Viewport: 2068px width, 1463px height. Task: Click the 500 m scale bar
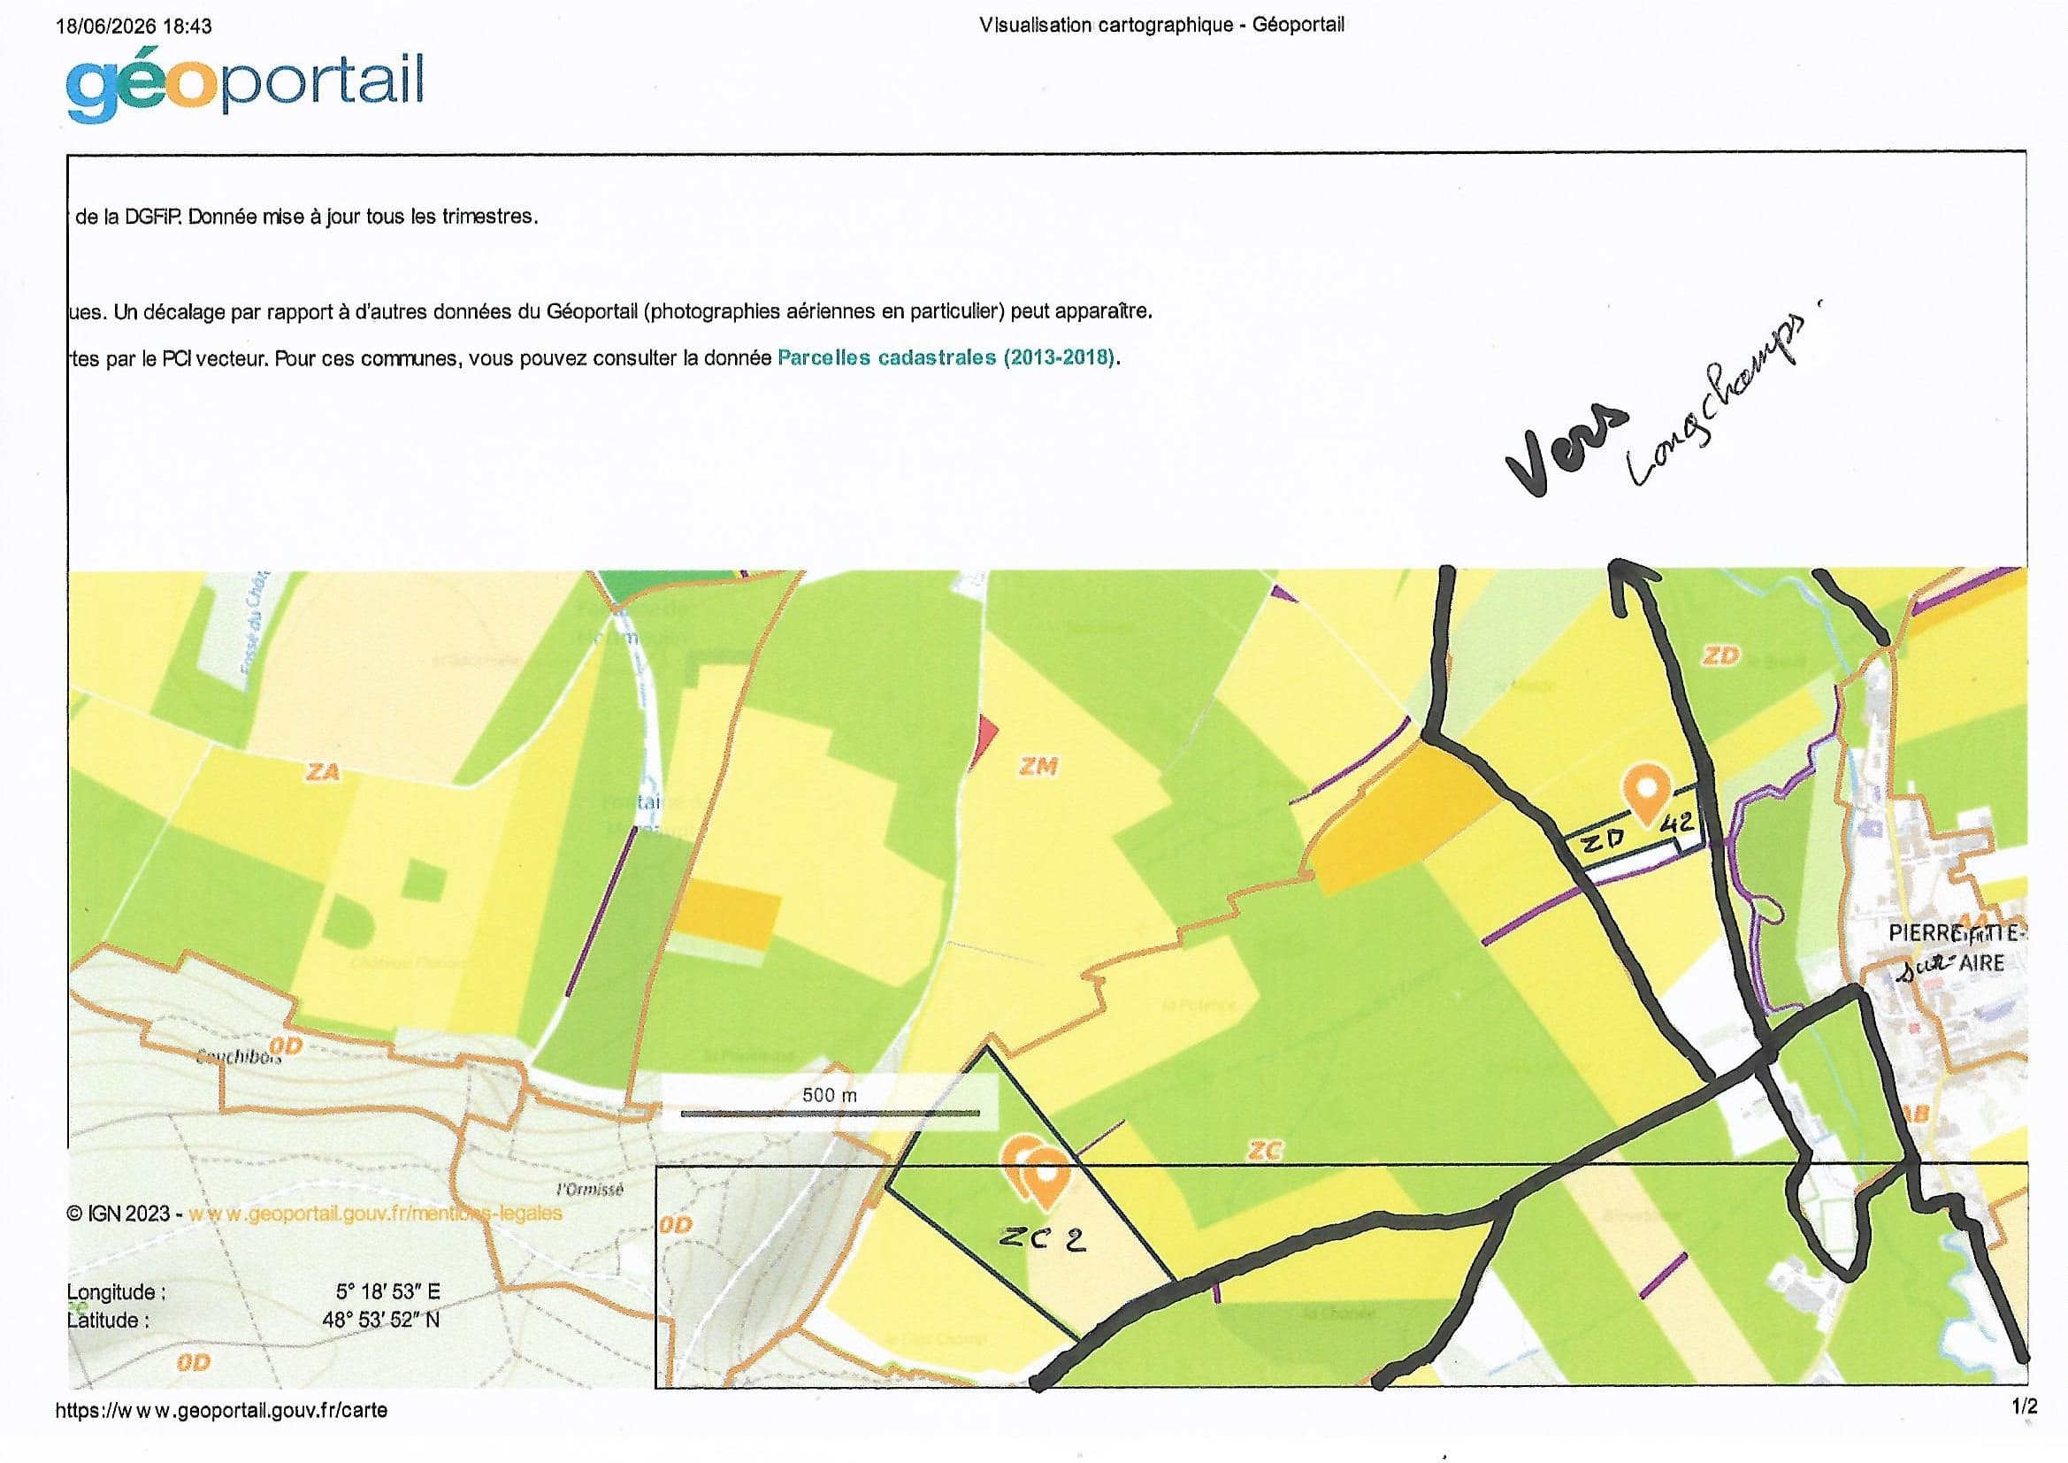[x=830, y=1105]
